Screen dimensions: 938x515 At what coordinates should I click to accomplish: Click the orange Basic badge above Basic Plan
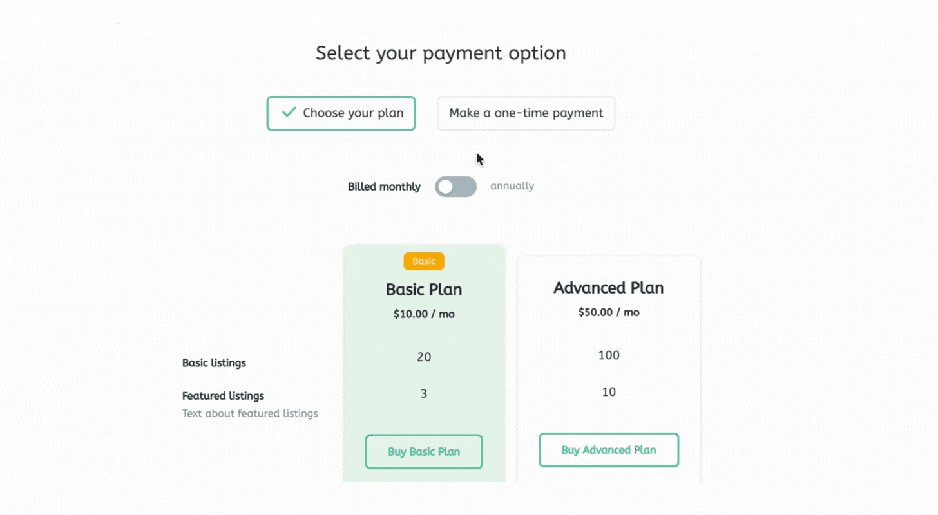click(424, 261)
